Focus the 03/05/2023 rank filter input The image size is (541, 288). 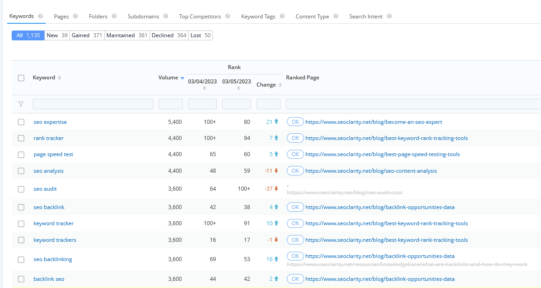[237, 104]
